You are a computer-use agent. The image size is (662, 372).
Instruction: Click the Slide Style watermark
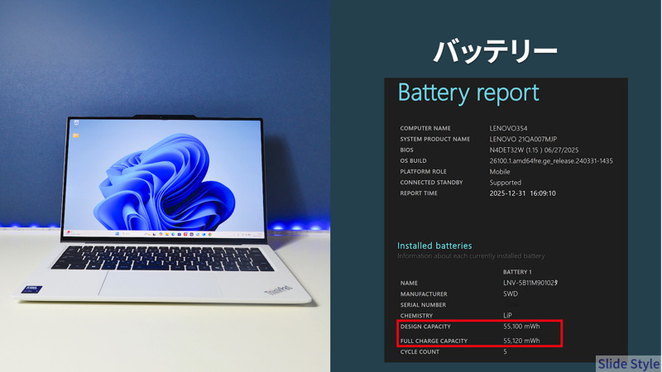coord(628,364)
